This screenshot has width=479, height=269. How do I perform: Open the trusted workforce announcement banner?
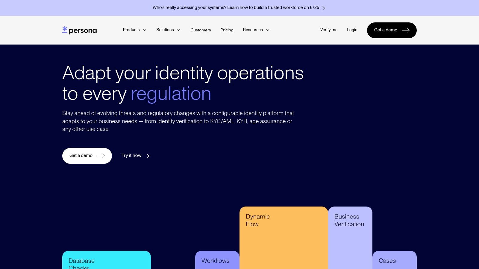click(239, 8)
